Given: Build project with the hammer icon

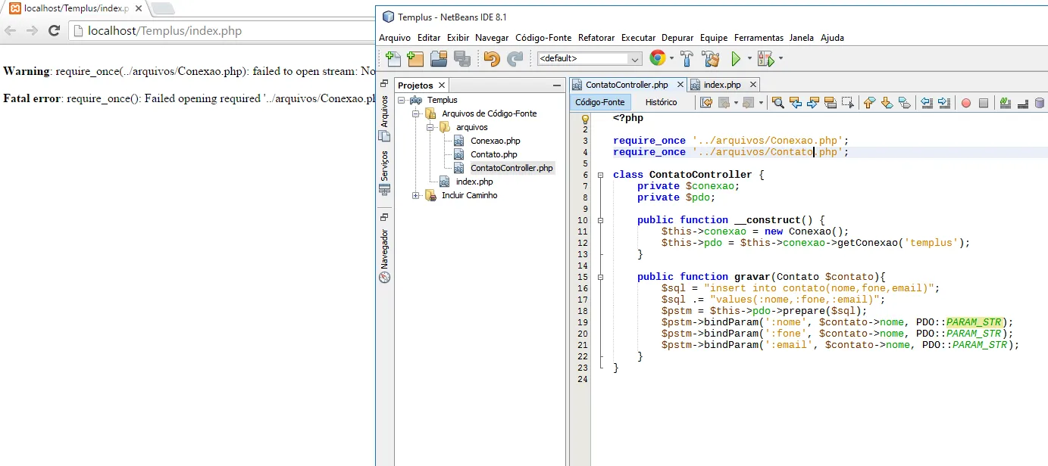Looking at the screenshot, I should click(687, 58).
